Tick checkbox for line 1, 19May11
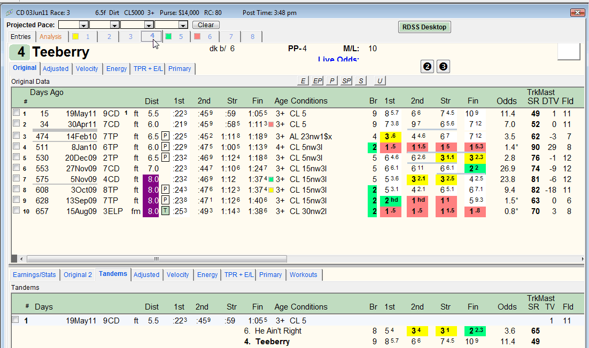 pyautogui.click(x=16, y=113)
